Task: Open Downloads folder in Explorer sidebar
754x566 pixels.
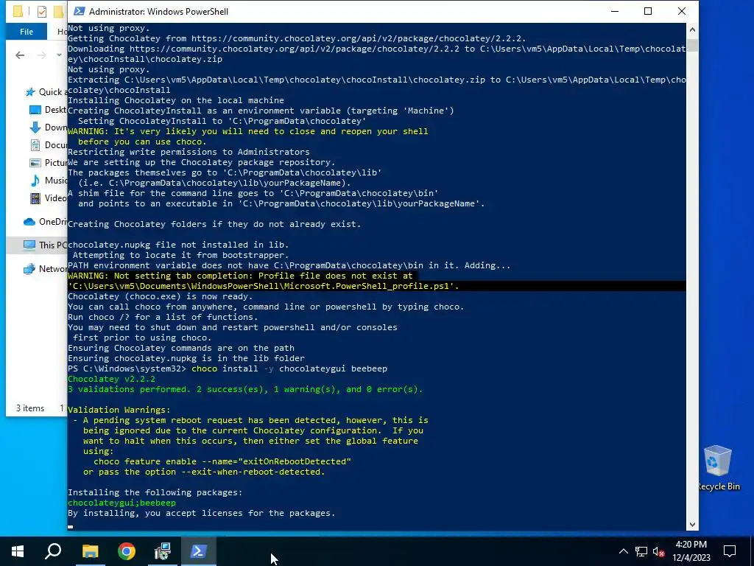Action: point(48,127)
